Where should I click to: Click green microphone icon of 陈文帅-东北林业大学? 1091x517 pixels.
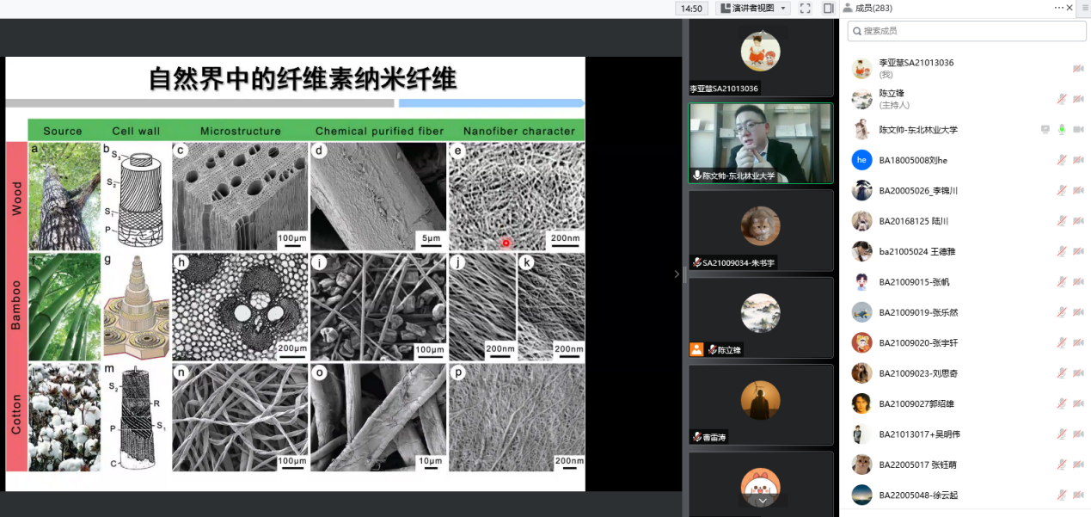click(1062, 130)
